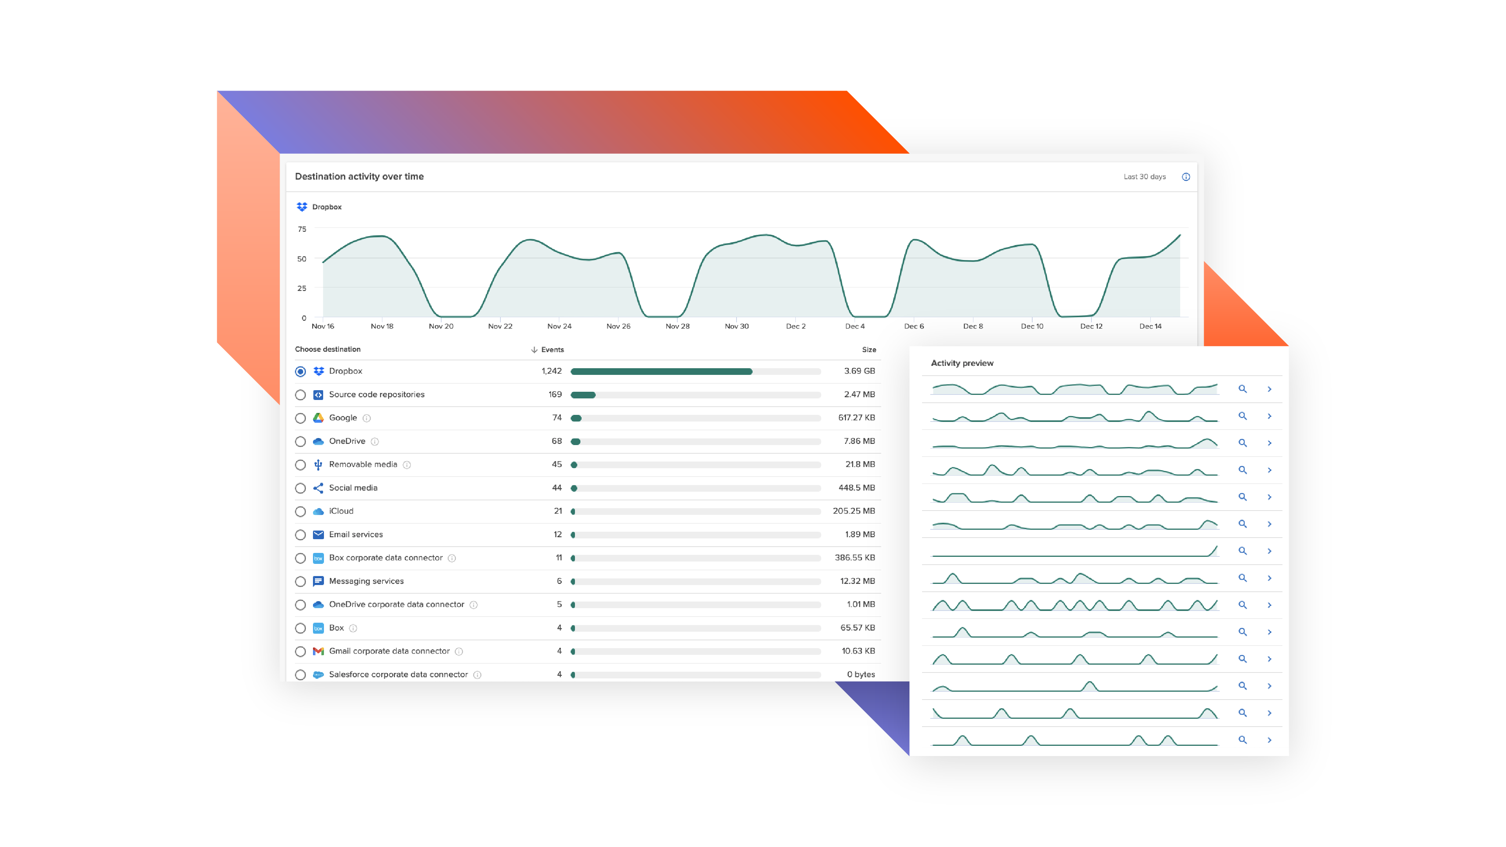
Task: Click the Dropbox events progress bar
Action: tap(696, 371)
